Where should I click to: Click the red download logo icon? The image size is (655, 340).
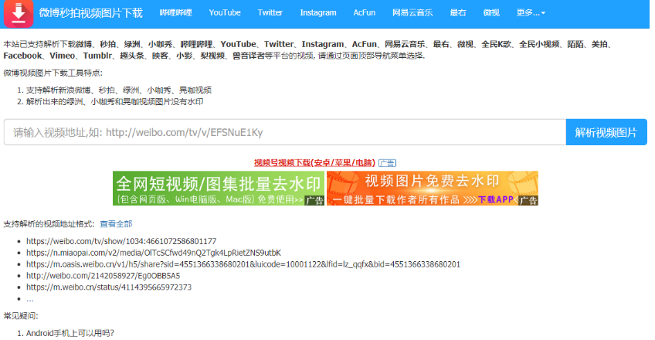(x=19, y=13)
